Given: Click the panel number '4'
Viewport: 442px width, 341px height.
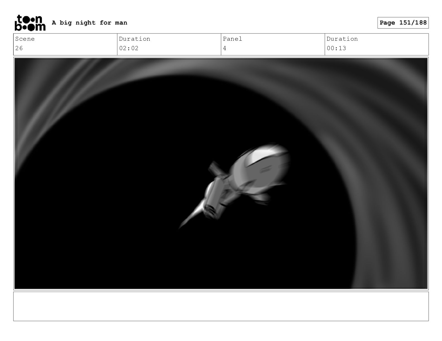Looking at the screenshot, I should (x=225, y=48).
